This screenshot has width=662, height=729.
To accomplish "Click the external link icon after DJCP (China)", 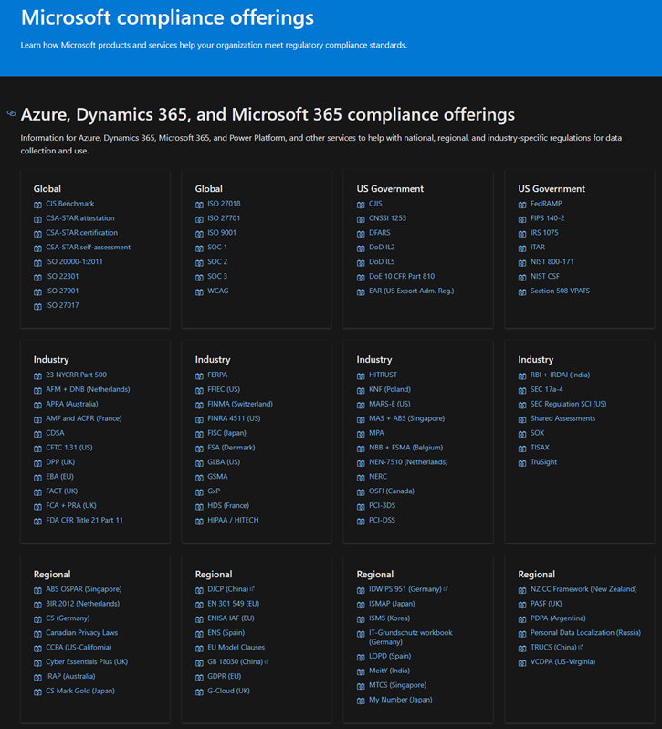I will click(252, 588).
